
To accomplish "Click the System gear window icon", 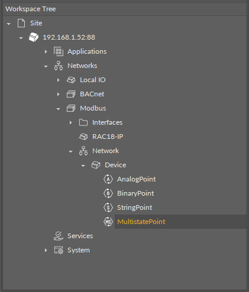I will [59, 250].
